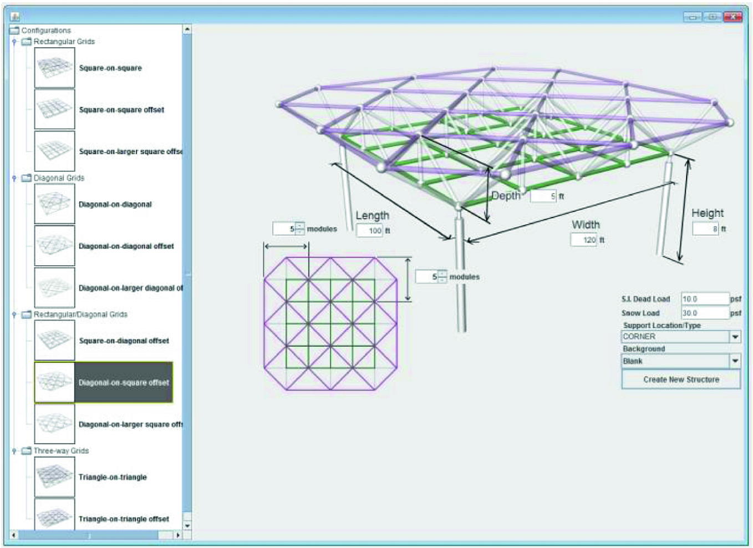Collapse the Diagonal Grids tree folder
Image resolution: width=753 pixels, height=548 pixels.
point(14,178)
